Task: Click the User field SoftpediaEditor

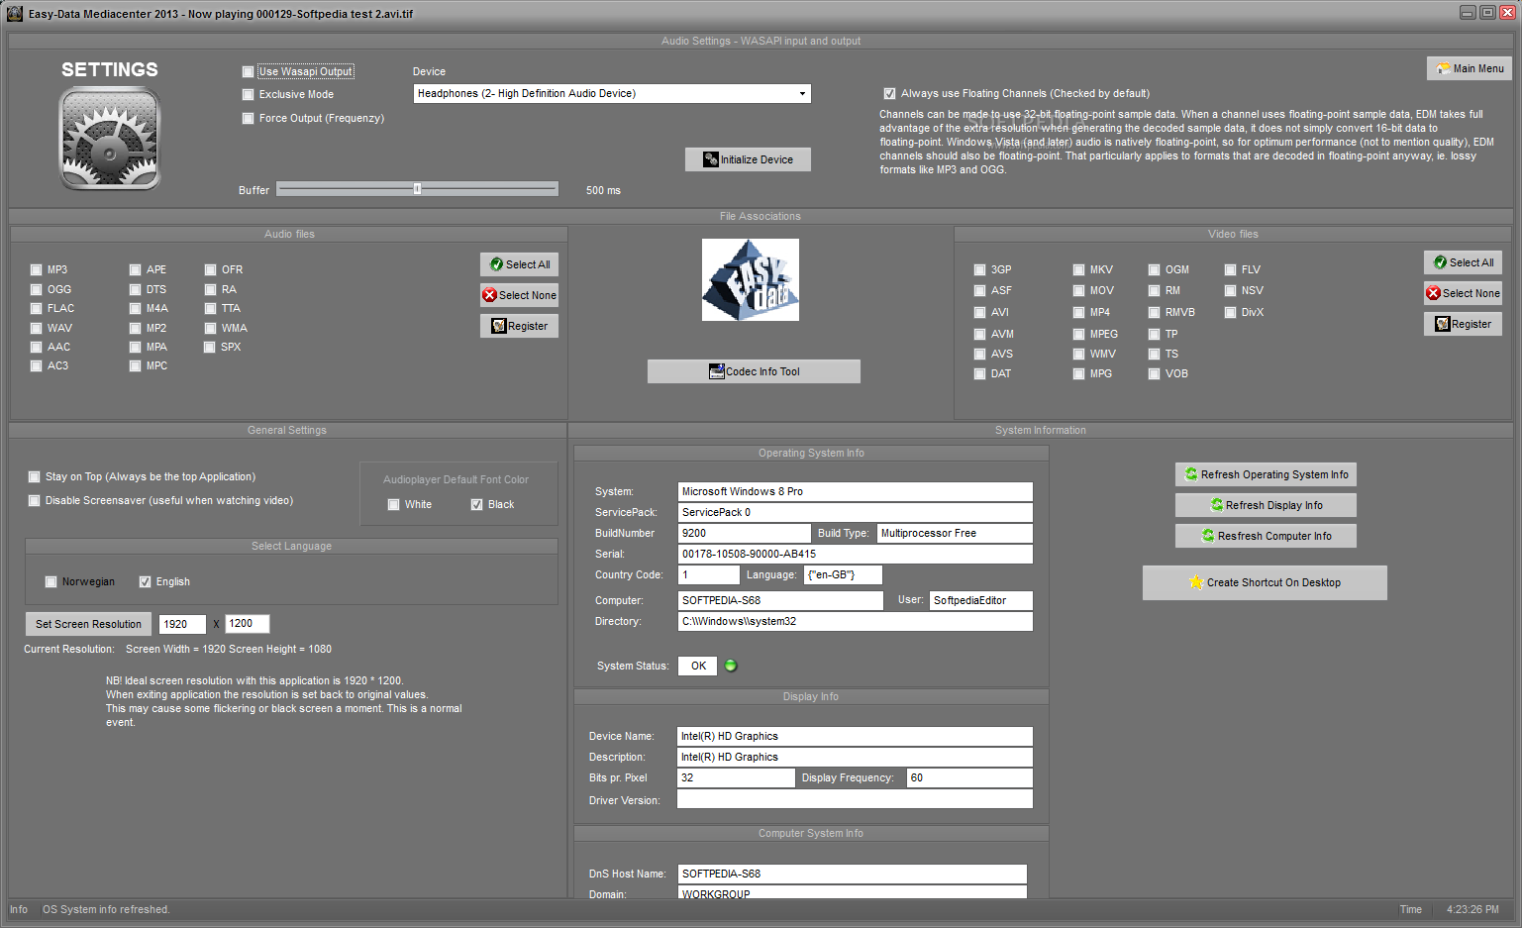Action: 981,600
